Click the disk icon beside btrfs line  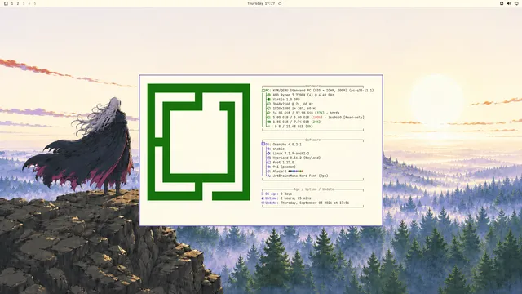pyautogui.click(x=268, y=113)
